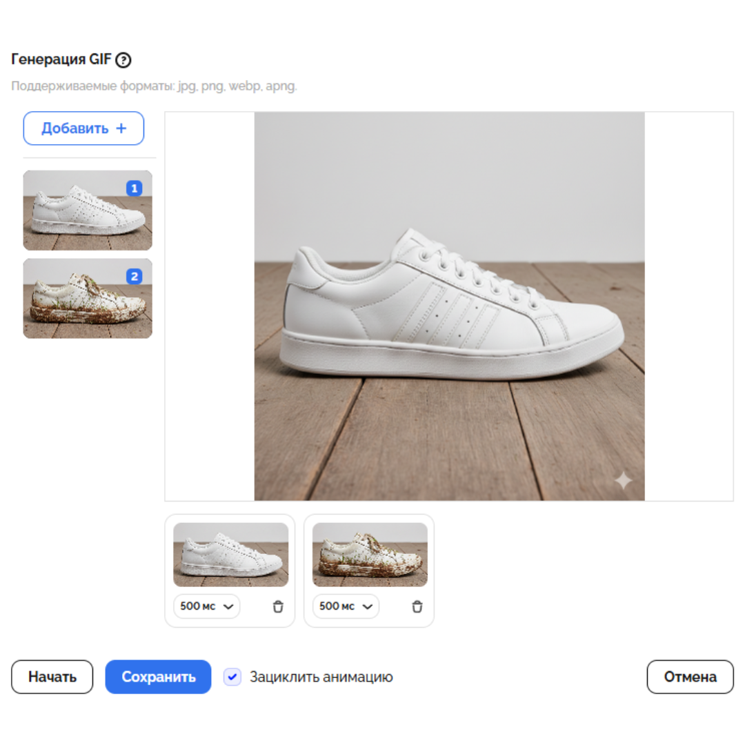Click the number 1 badge on the first thumbnail

(x=135, y=188)
